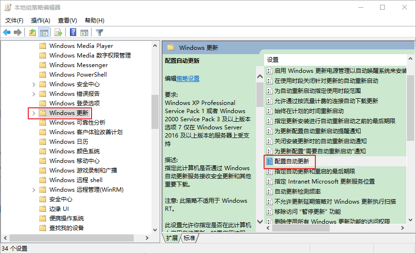Click folder icon beside Windows 日历
The width and height of the screenshot is (416, 254).
[43, 142]
